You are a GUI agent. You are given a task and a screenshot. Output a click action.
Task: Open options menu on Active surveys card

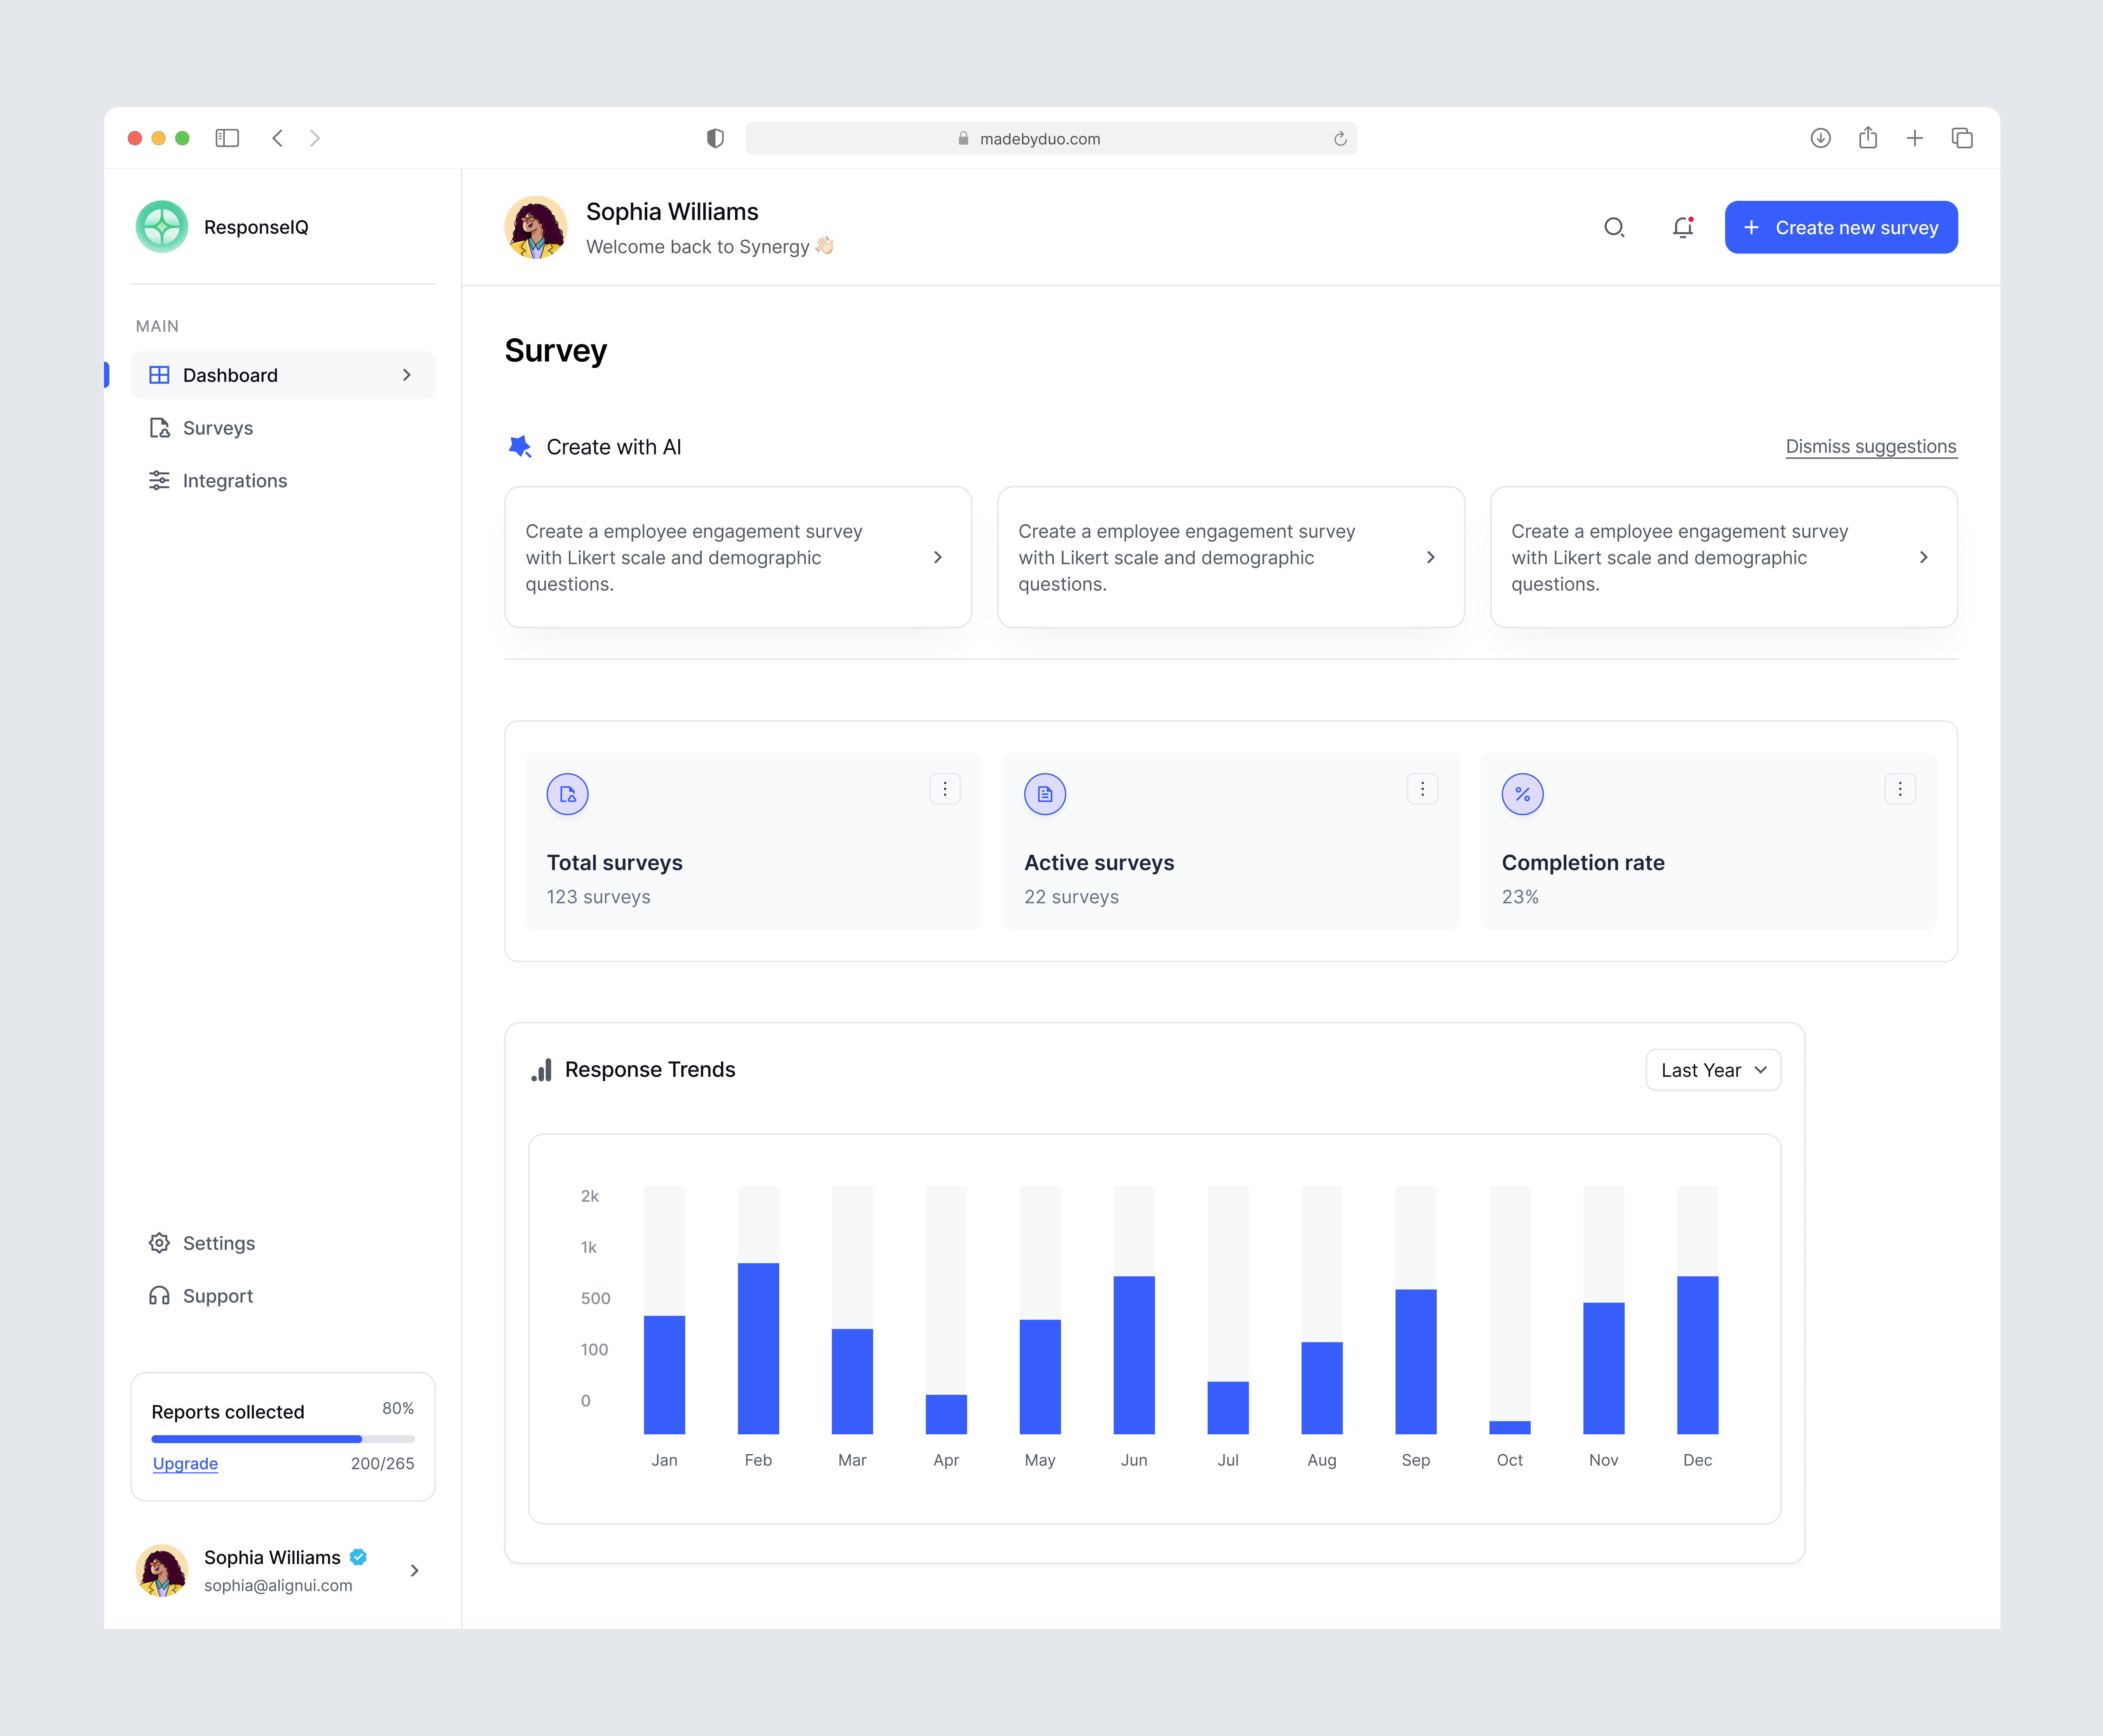[x=1421, y=789]
